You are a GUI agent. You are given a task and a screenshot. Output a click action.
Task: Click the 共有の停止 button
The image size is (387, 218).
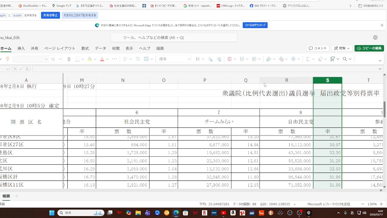click(x=50, y=15)
